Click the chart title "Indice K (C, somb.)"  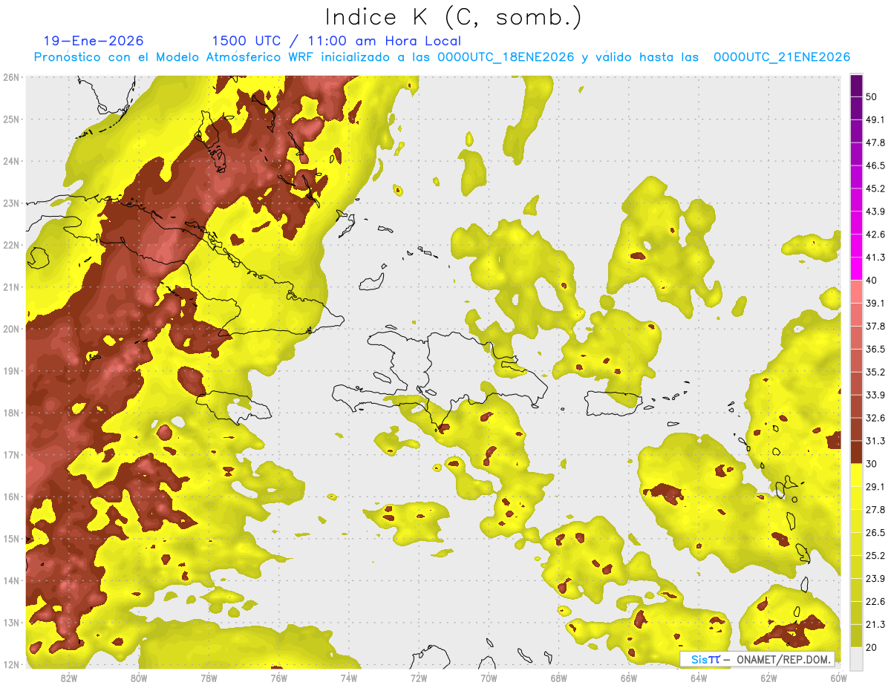point(454,17)
